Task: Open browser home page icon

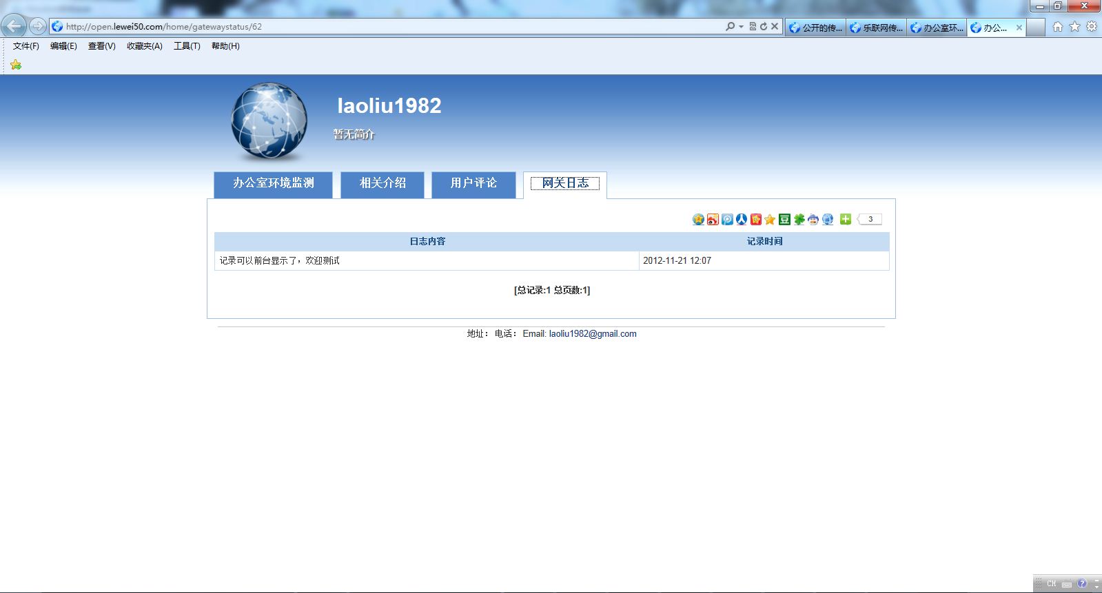Action: click(1057, 27)
